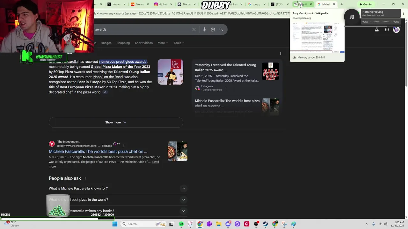Click the page vertical scrollbar

coord(406,54)
